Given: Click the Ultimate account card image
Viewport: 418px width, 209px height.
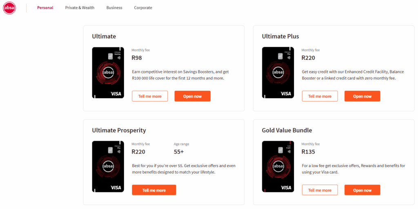Looking at the screenshot, I should pyautogui.click(x=108, y=73).
